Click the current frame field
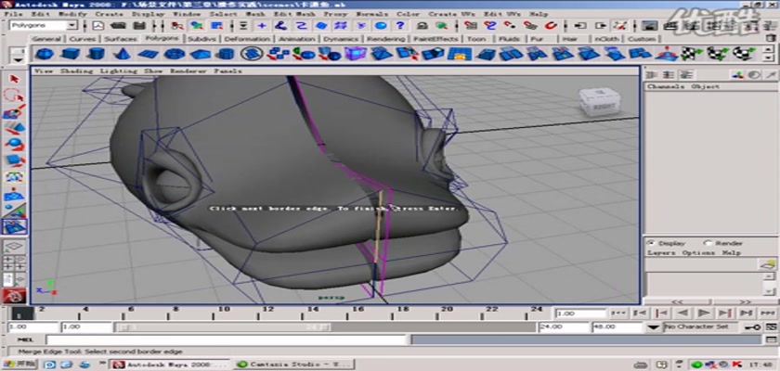780x371 pixels. (x=580, y=313)
